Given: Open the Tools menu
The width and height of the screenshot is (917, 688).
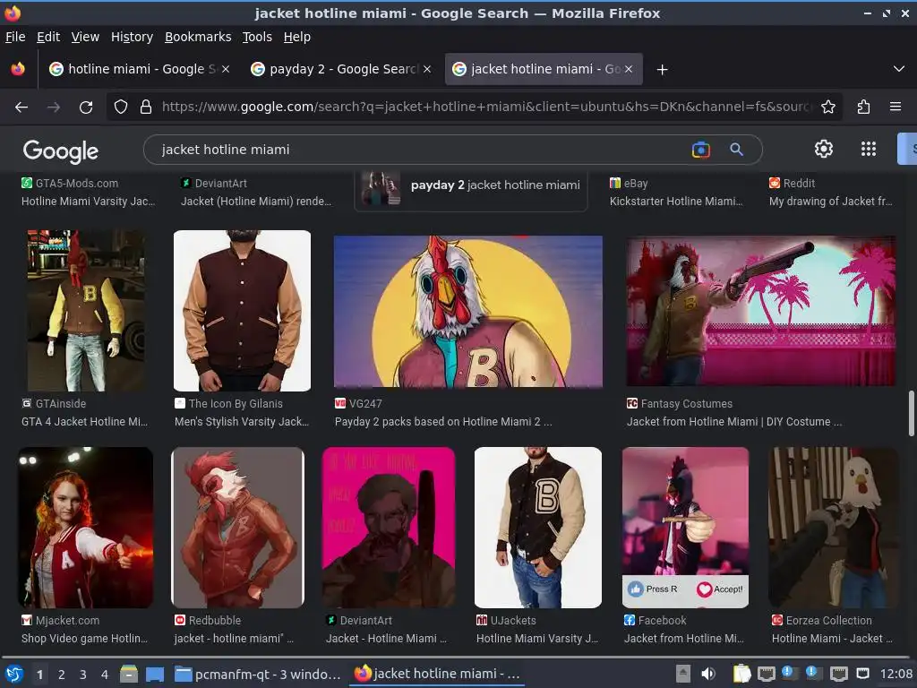Looking at the screenshot, I should (x=257, y=37).
